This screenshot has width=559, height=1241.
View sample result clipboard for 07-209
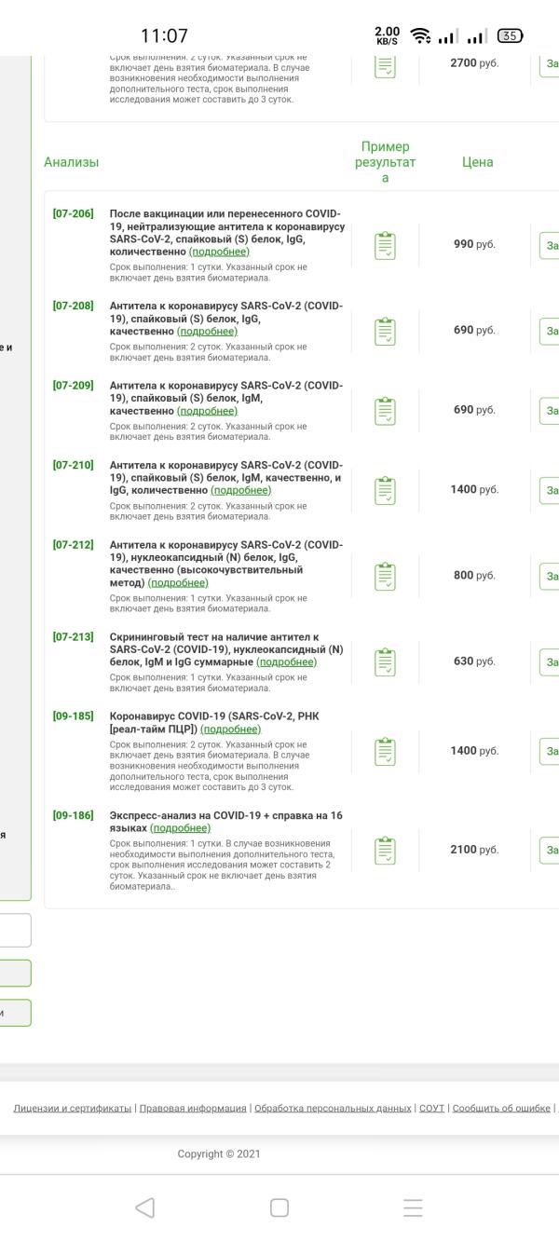pyautogui.click(x=386, y=411)
